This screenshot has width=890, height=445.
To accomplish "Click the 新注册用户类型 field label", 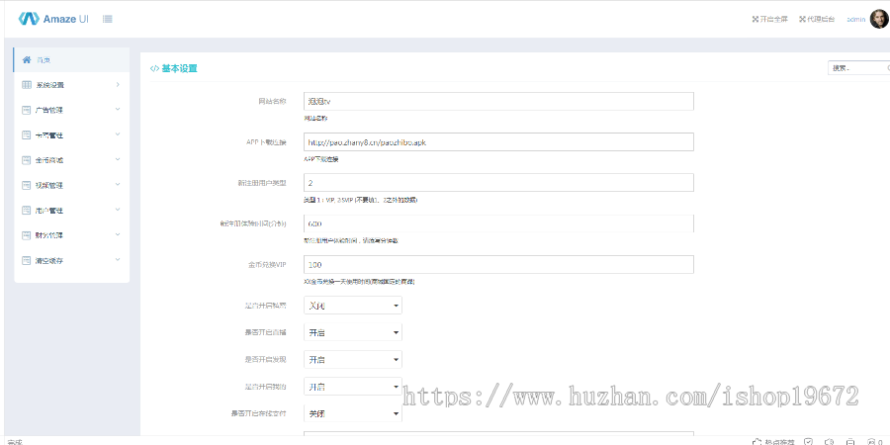I will coord(262,183).
